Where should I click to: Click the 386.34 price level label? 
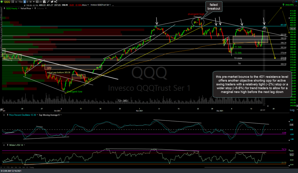pos(283,43)
